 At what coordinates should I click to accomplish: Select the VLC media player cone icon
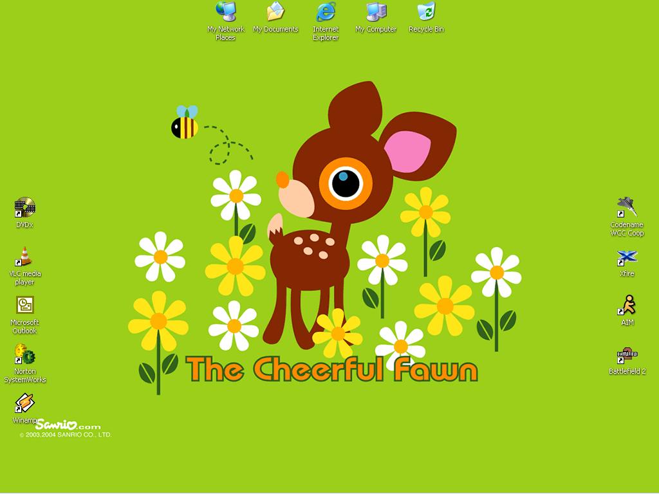[25, 256]
